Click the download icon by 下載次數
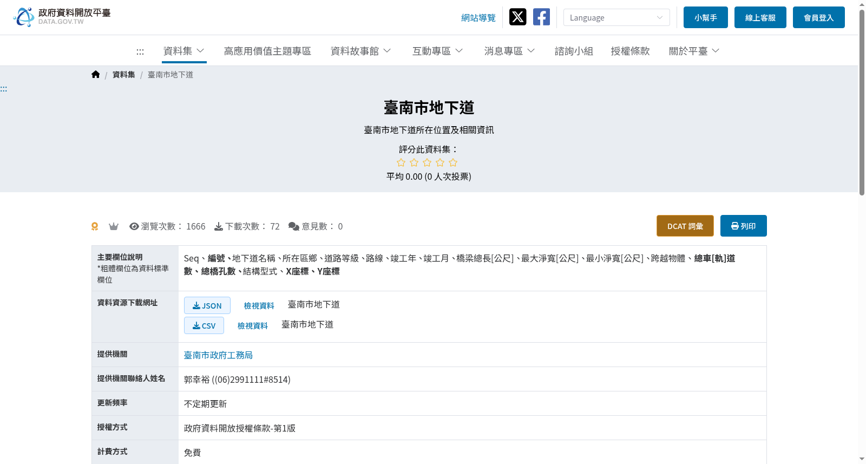866x464 pixels. pyautogui.click(x=219, y=226)
